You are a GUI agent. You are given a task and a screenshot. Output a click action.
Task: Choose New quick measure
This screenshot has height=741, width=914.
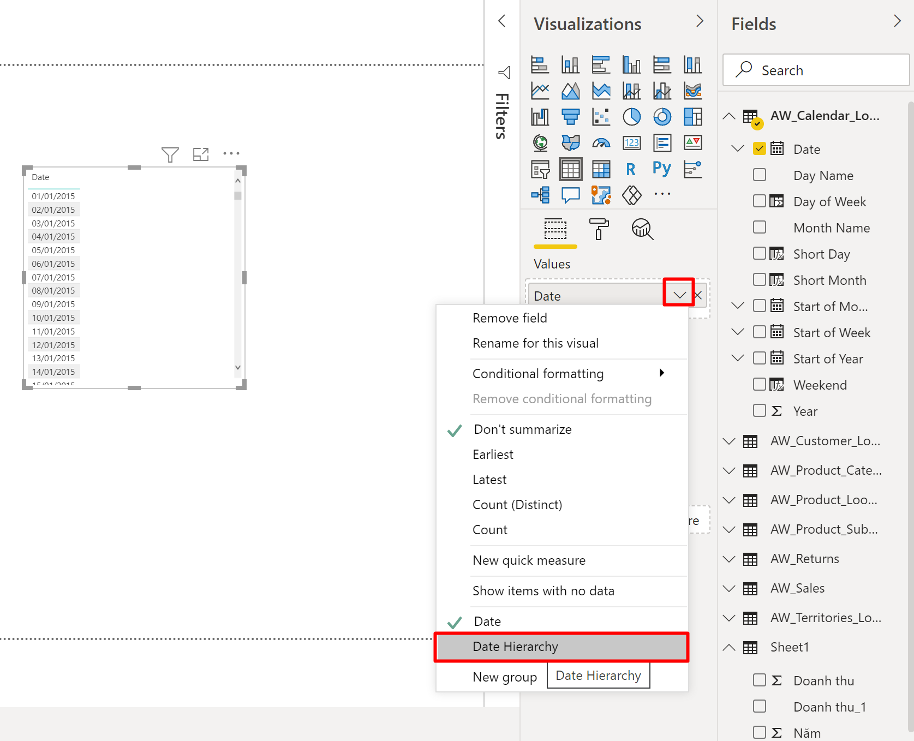click(x=562, y=560)
